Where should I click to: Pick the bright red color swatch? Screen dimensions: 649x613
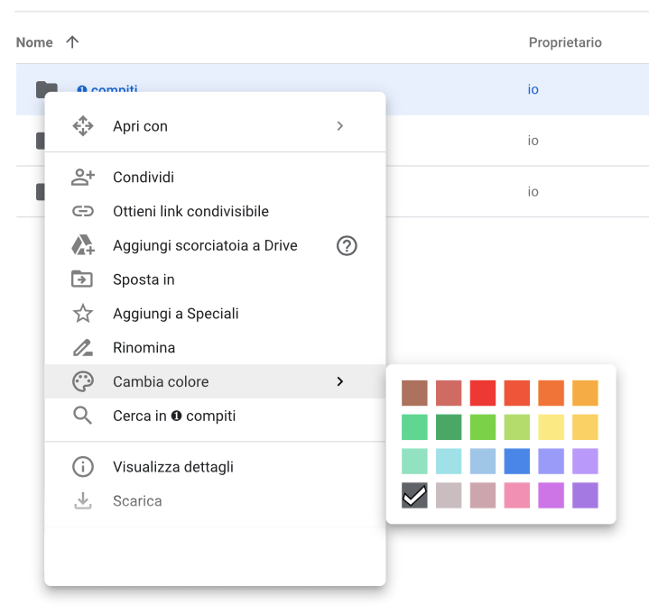coord(483,393)
